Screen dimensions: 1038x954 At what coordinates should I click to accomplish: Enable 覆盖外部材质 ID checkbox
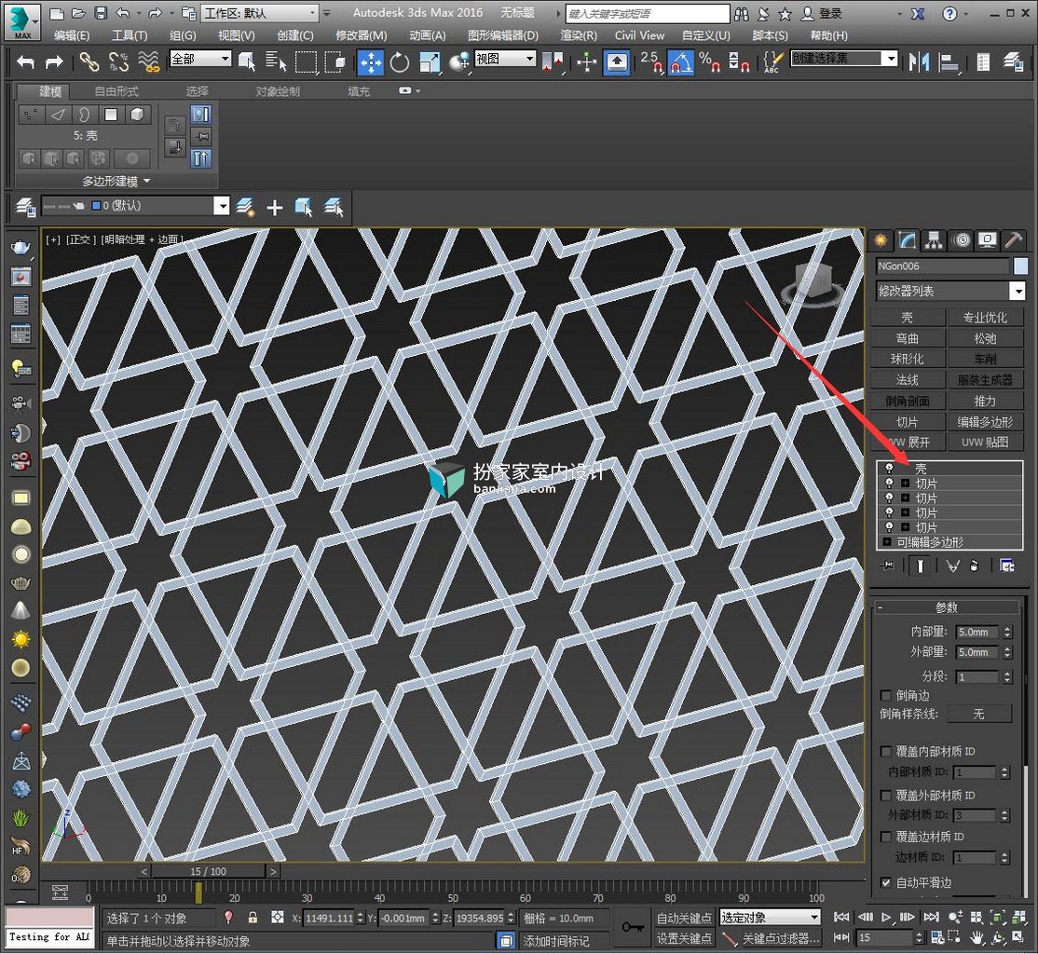(x=886, y=795)
